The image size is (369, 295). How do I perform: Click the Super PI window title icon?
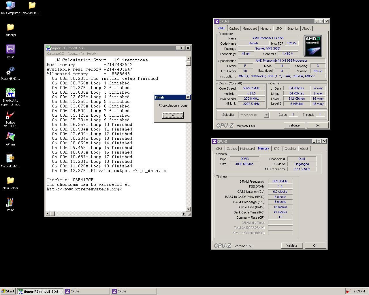pyautogui.click(x=48, y=48)
